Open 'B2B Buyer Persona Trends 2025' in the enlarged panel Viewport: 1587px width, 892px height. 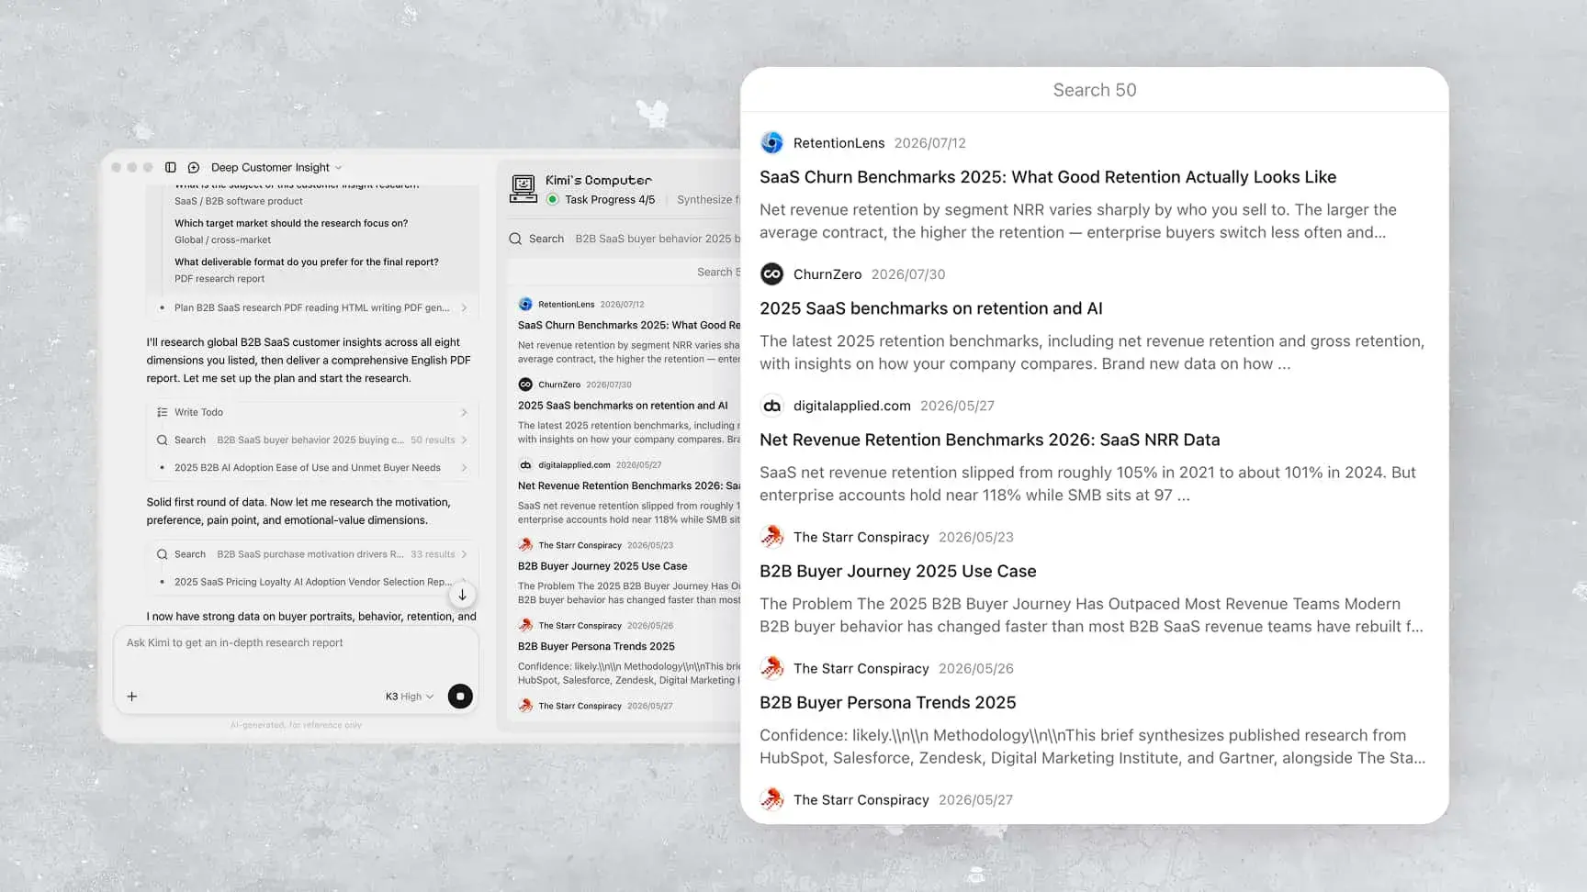pos(888,702)
